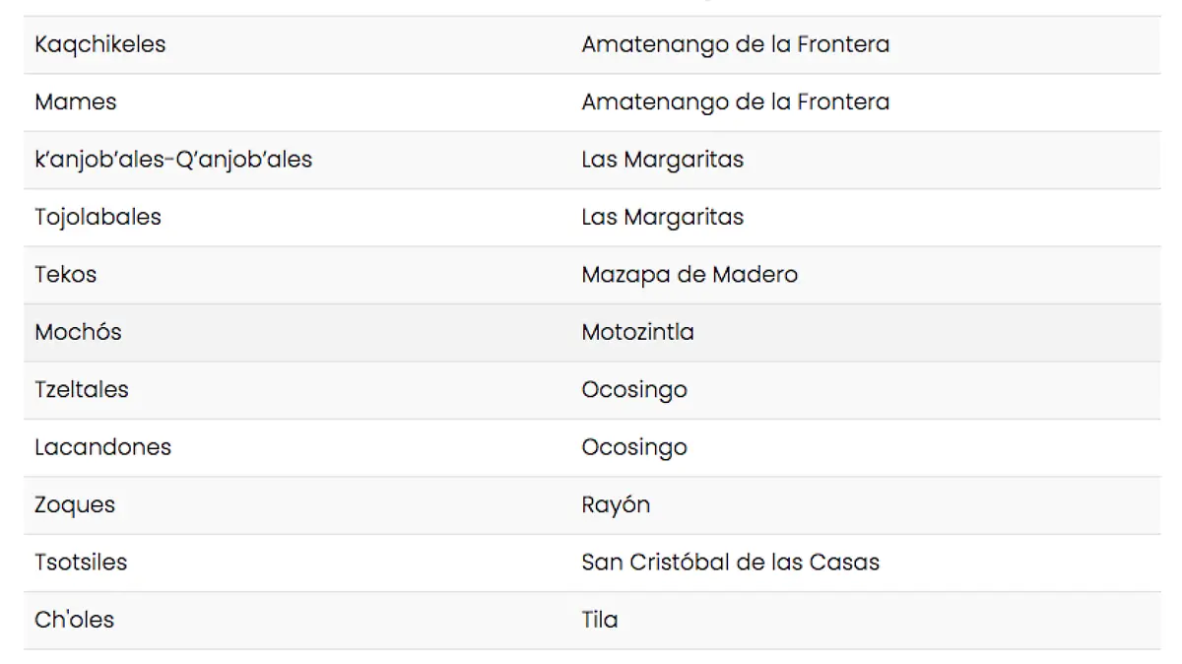Click the k'anjob'ales-Q'anjob'ales cell
This screenshot has height=664, width=1182.
[173, 159]
